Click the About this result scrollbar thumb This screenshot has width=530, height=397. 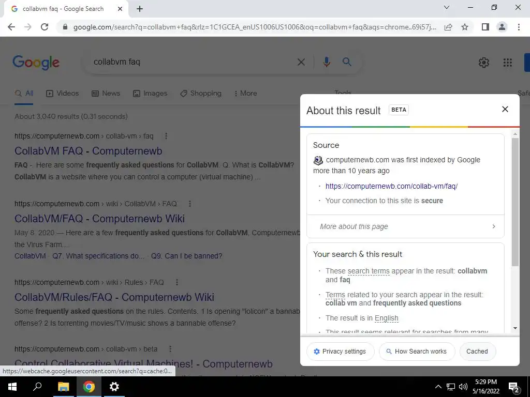[x=515, y=202]
